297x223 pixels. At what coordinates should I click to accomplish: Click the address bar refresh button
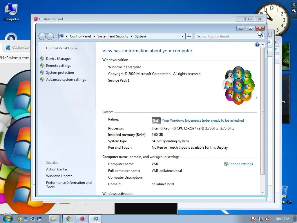click(189, 36)
